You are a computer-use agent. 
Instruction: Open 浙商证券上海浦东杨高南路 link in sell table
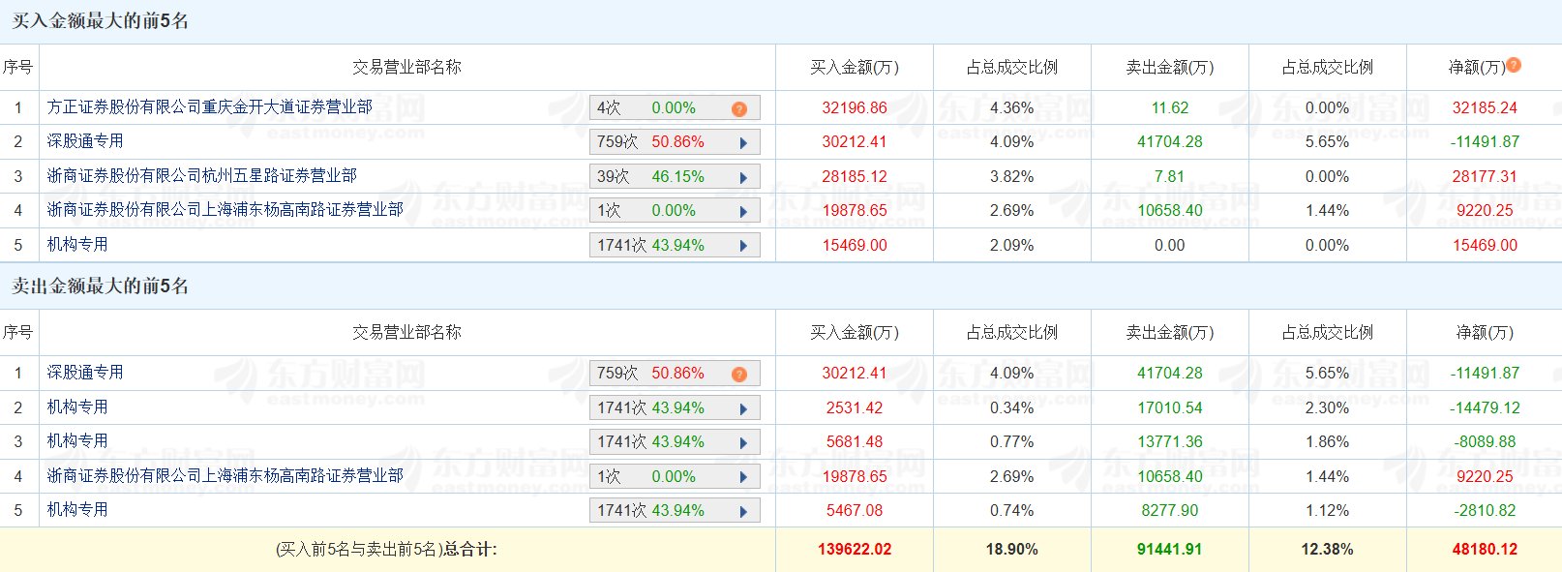tap(225, 476)
